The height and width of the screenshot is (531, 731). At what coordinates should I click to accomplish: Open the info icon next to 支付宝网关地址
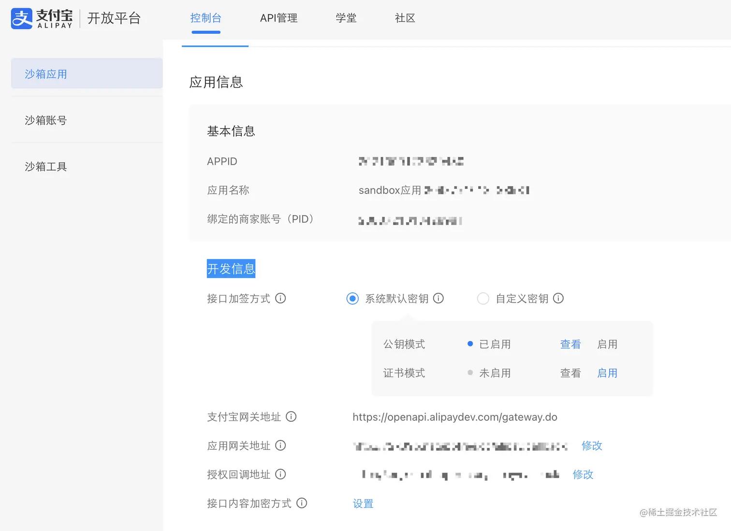[x=291, y=417]
